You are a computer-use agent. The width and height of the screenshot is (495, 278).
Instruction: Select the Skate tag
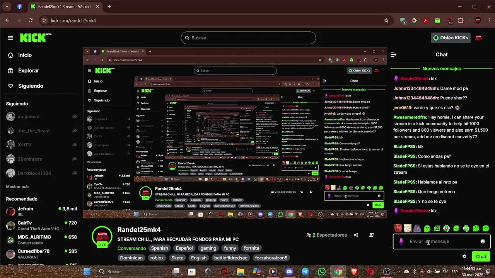[178, 258]
